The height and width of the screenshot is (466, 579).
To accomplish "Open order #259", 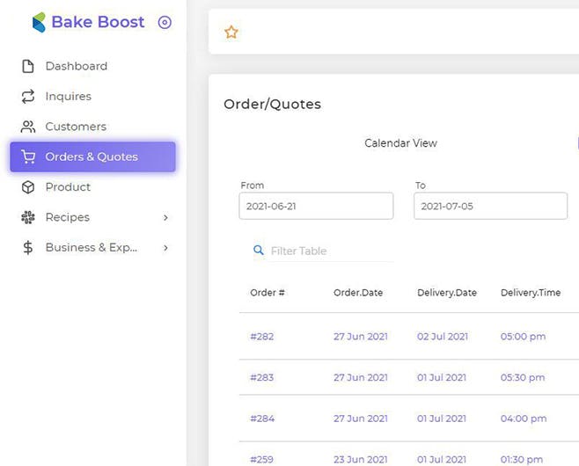I will point(262,459).
